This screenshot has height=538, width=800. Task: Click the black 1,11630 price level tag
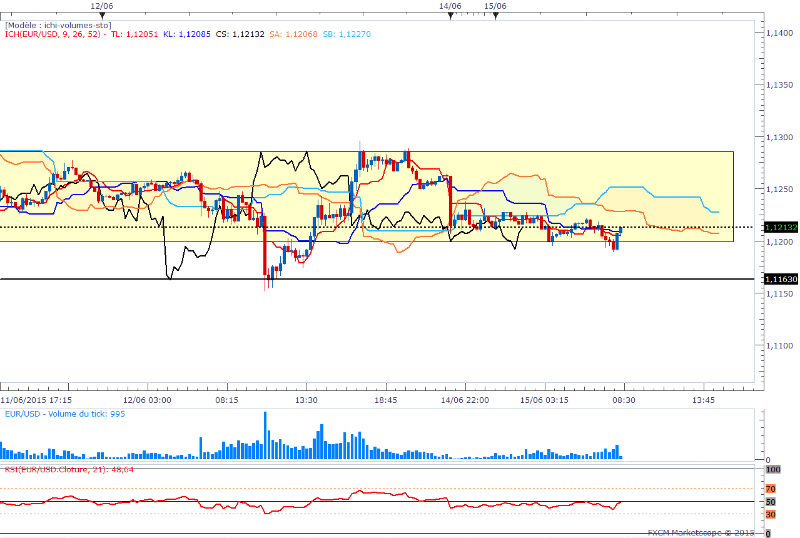point(781,279)
